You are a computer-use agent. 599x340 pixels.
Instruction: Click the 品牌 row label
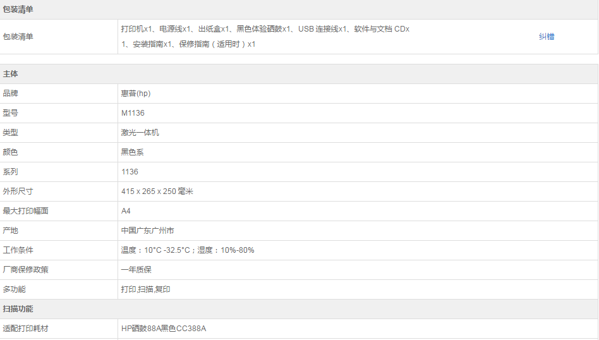coord(10,94)
